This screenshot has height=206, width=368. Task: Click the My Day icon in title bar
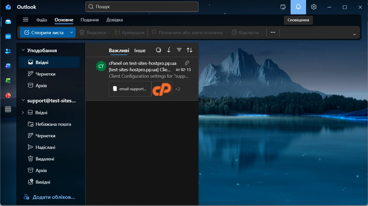283,7
